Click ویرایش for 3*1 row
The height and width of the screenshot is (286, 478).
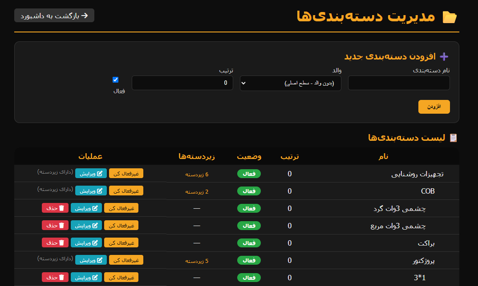[x=86, y=278]
